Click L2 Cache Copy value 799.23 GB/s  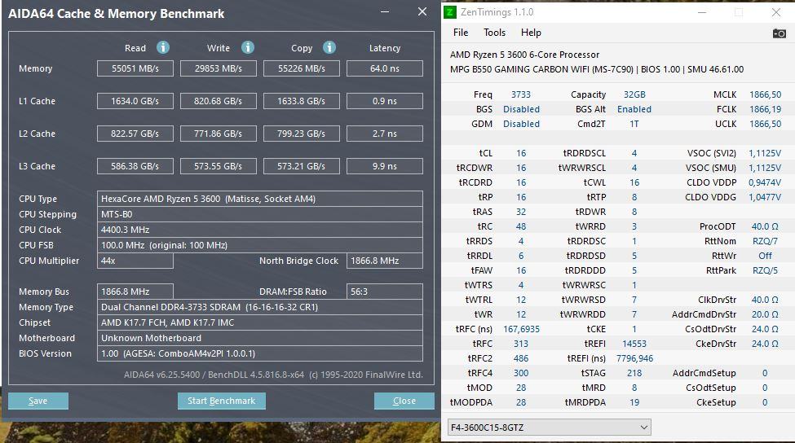pos(302,134)
